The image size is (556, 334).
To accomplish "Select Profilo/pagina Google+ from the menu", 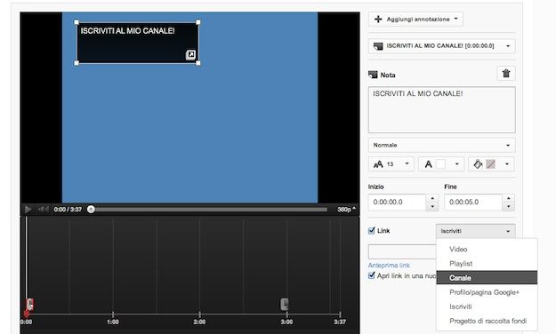I will [x=487, y=292].
